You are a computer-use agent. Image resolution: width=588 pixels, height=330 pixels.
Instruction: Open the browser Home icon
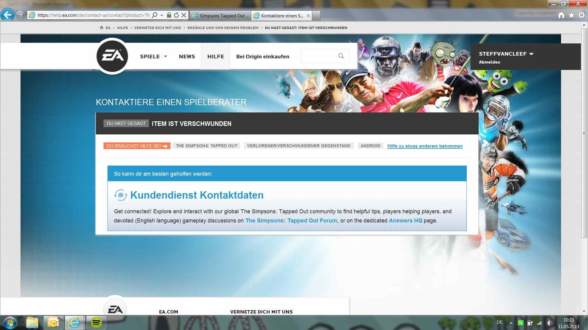pos(561,15)
